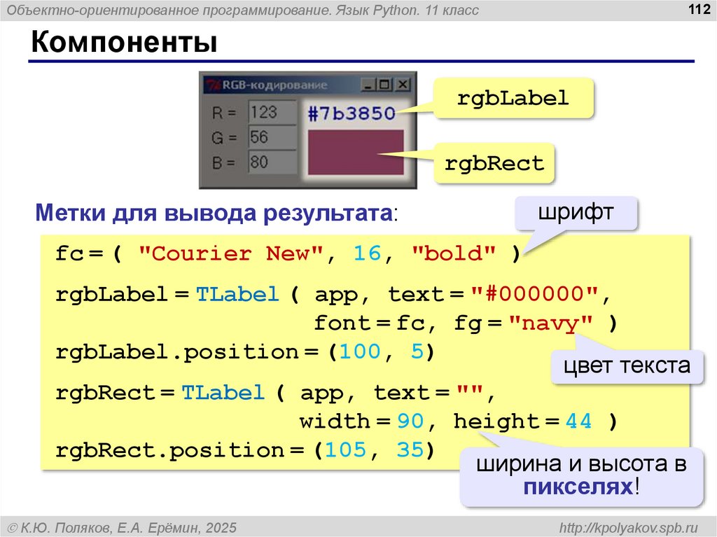Maximize the RGB-кодирование window
The image size is (717, 537).
tap(384, 85)
